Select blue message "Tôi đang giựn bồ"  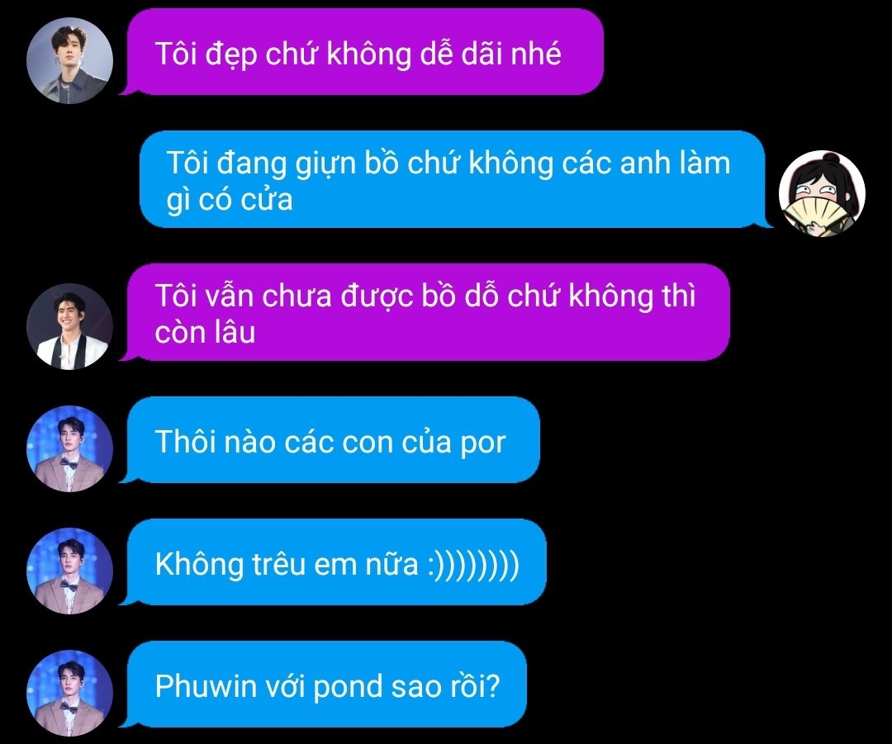click(453, 179)
